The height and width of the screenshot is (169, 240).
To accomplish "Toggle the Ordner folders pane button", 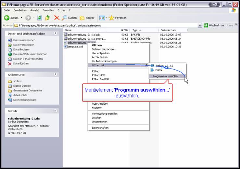I will click(87, 18).
